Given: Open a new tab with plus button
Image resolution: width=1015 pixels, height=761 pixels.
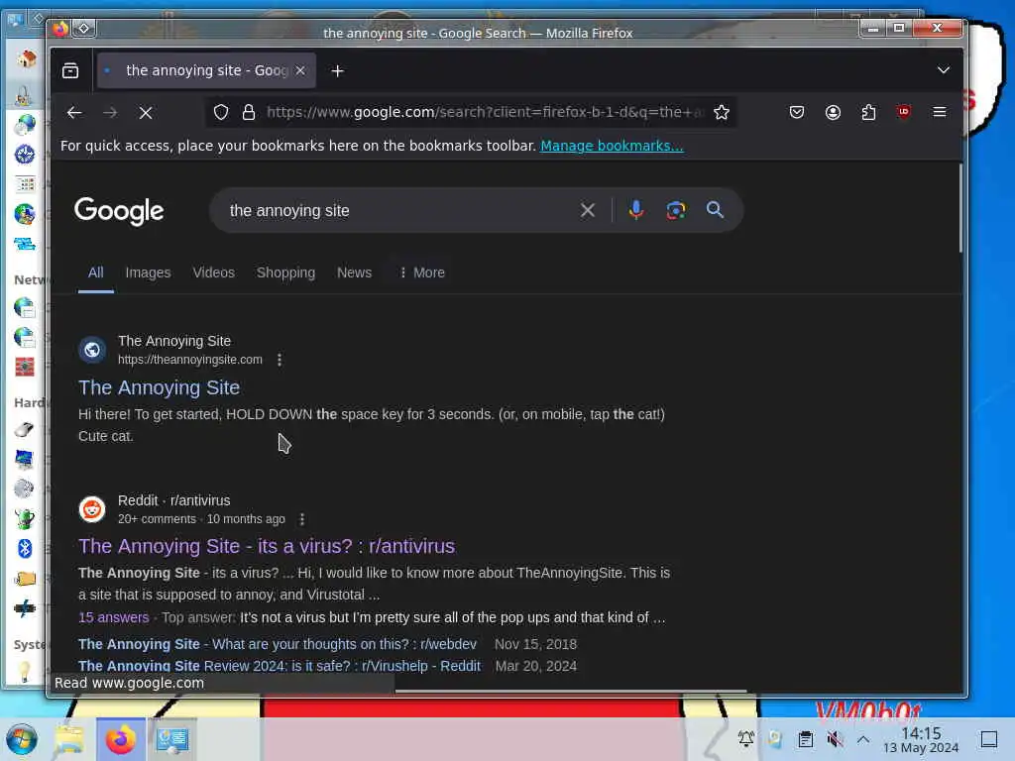Looking at the screenshot, I should click(x=337, y=70).
